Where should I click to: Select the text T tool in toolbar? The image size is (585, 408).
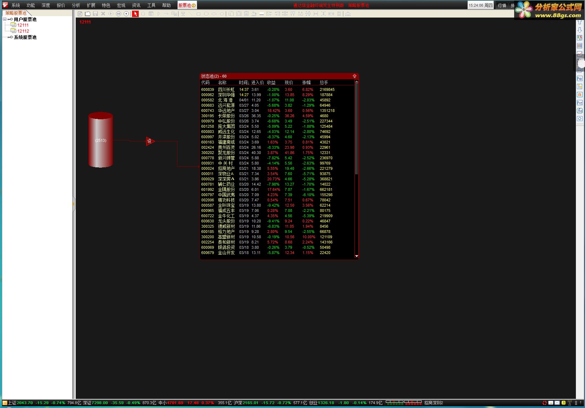[x=183, y=14]
